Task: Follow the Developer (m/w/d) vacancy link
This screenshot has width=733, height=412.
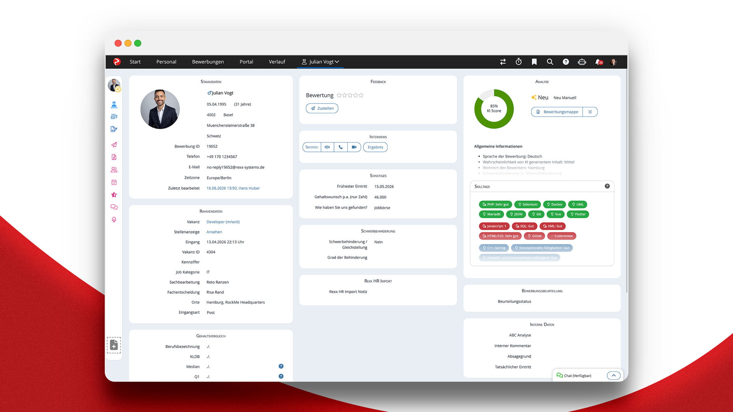Action: (223, 222)
